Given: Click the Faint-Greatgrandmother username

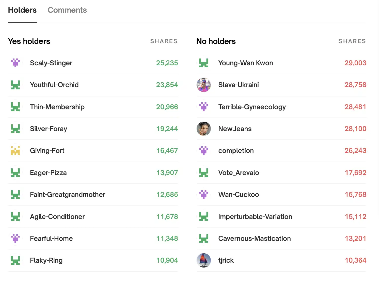Looking at the screenshot, I should click(67, 195).
